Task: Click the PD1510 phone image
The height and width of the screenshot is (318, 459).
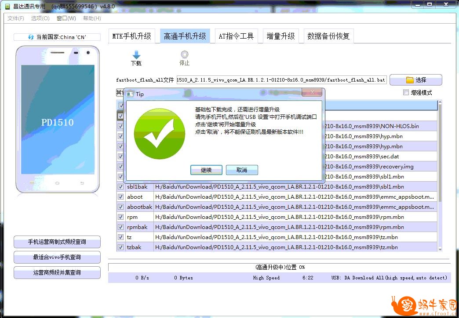Action: click(x=57, y=119)
